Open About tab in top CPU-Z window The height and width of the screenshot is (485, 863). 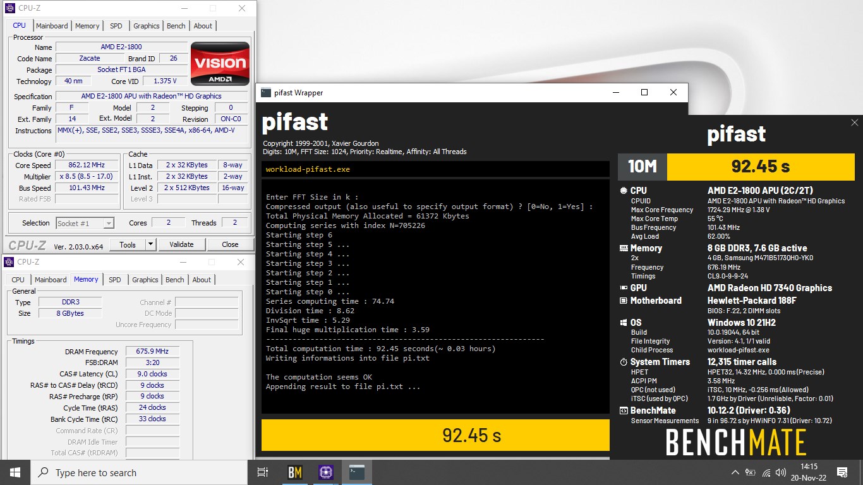[203, 26]
